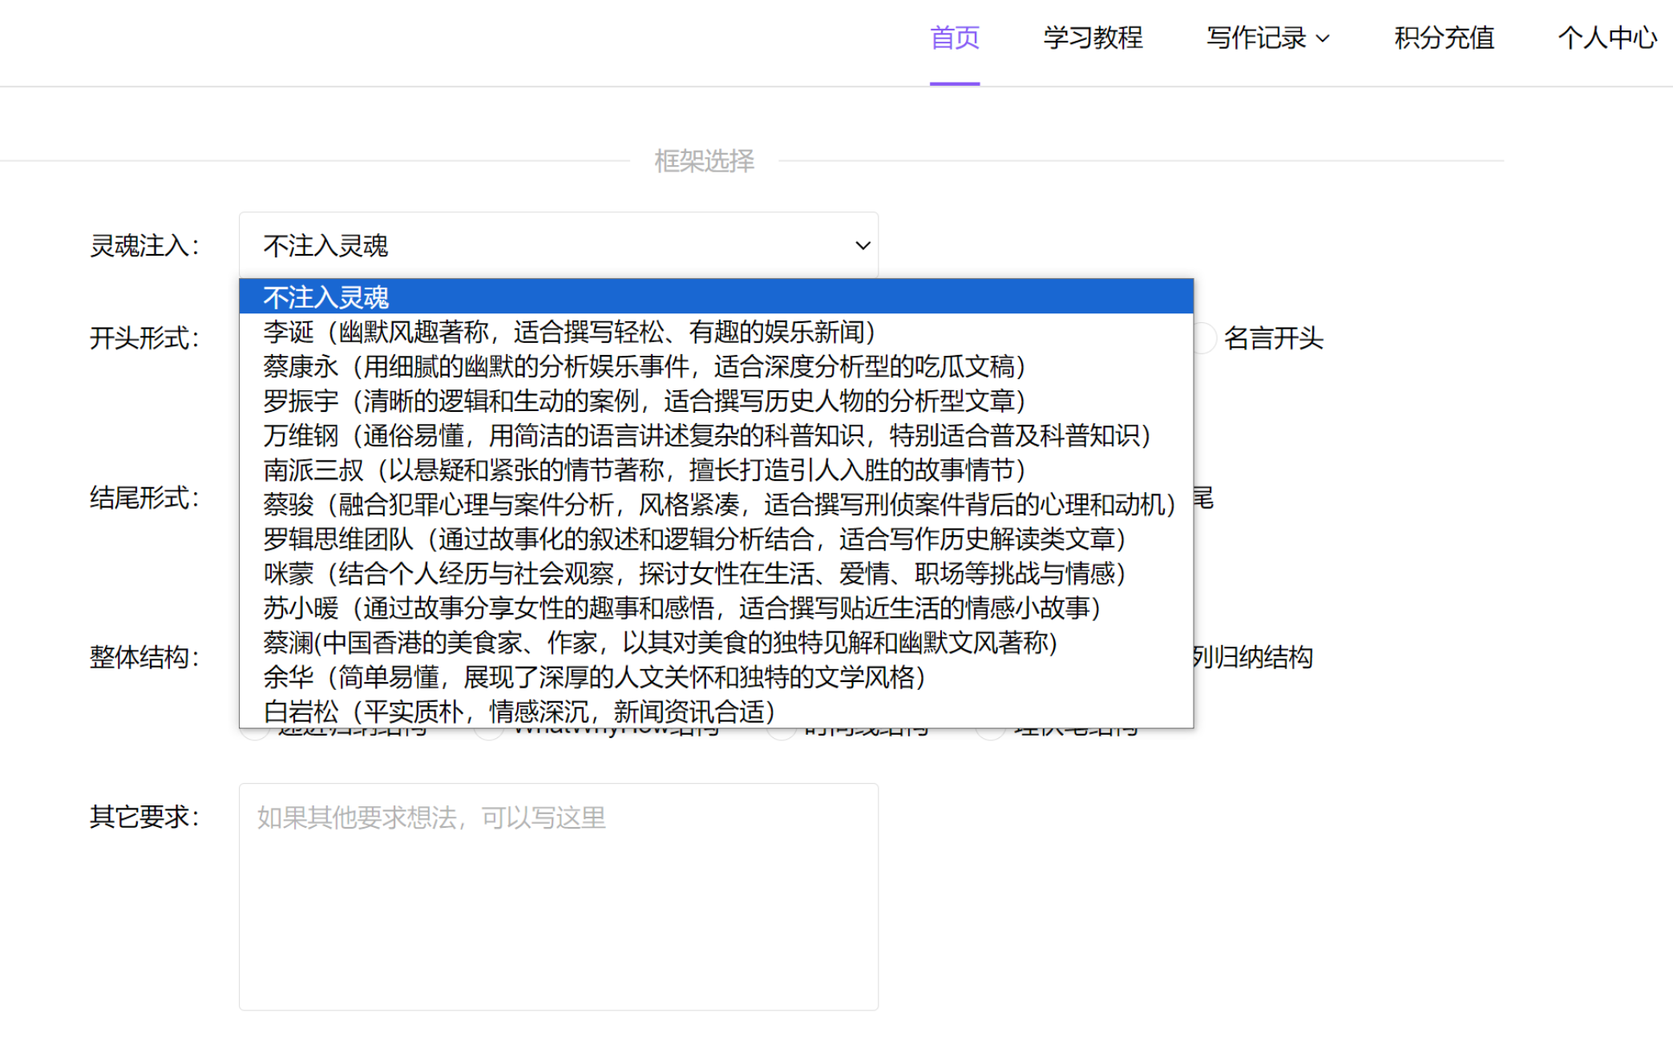Viewport: 1673px width, 1041px height.
Task: Select 余华 literary style option
Action: [594, 676]
